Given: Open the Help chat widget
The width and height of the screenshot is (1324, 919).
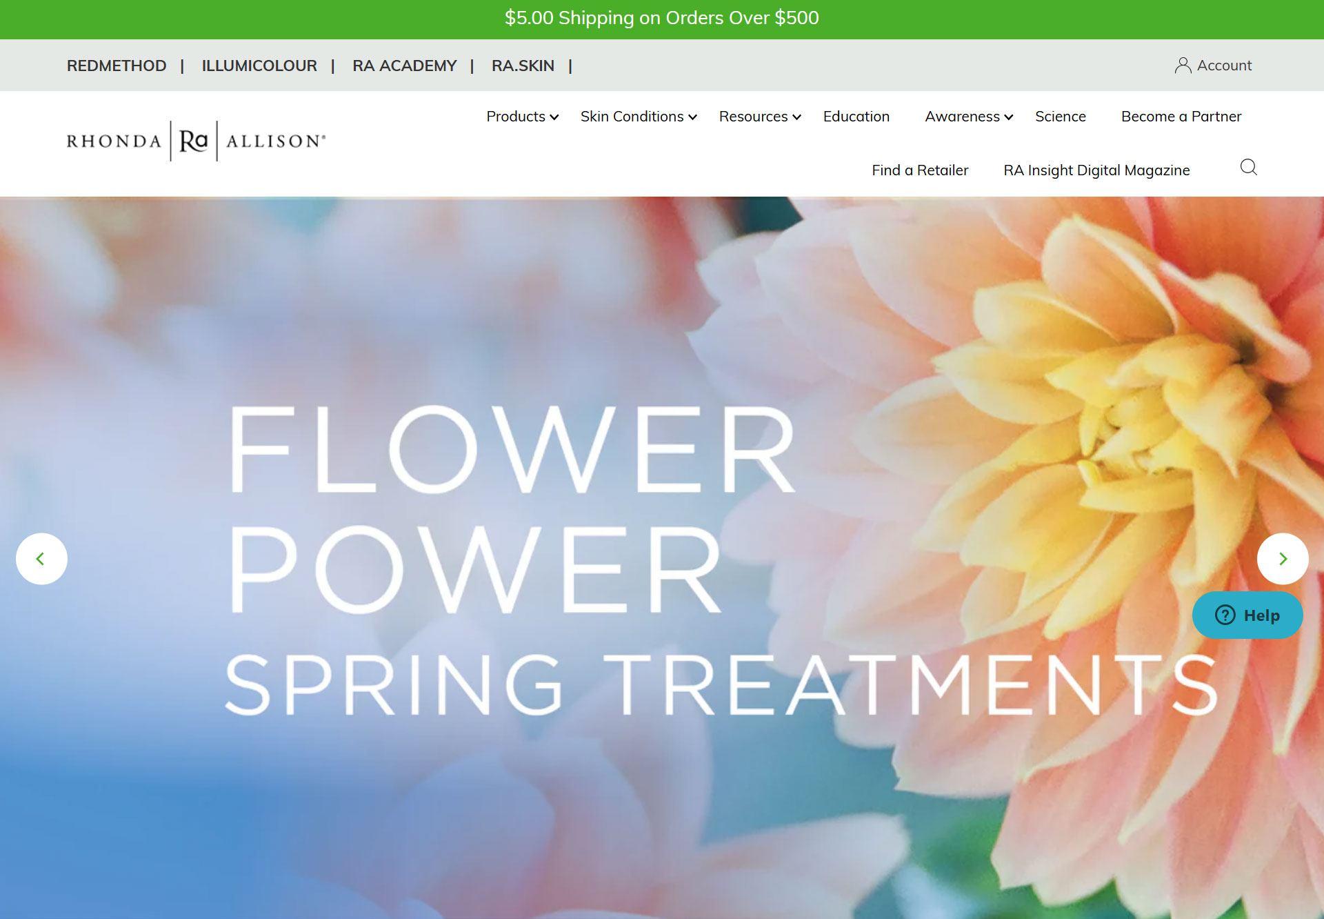Looking at the screenshot, I should [x=1247, y=615].
